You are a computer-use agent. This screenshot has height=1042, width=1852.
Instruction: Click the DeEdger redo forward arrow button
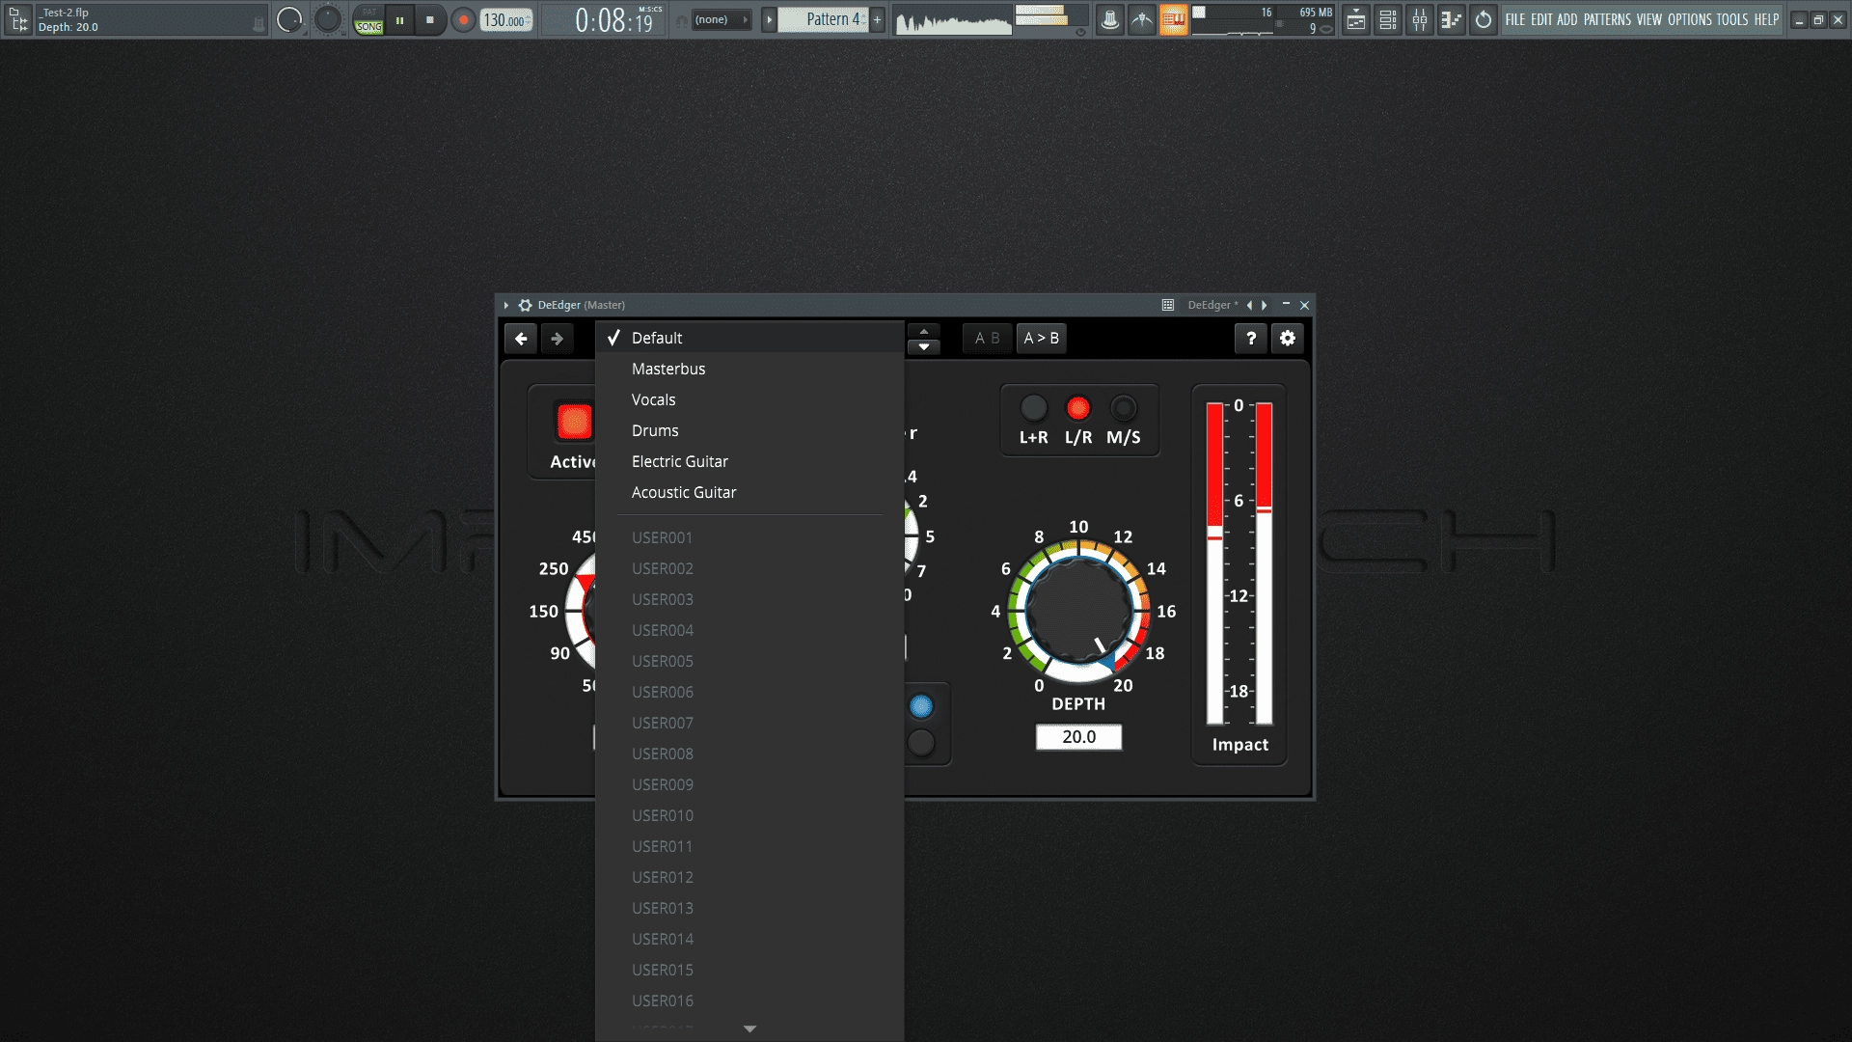(558, 339)
